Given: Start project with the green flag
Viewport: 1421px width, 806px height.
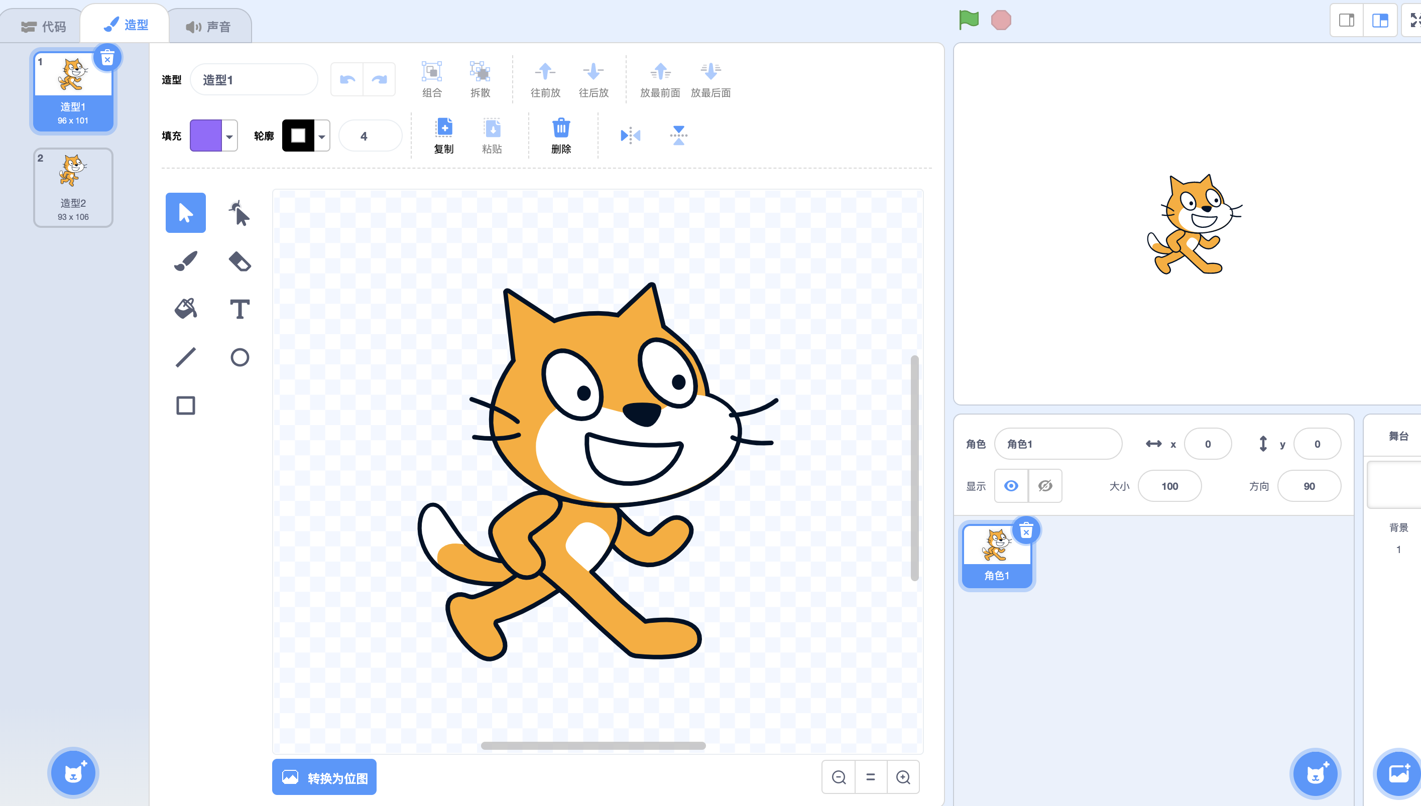Looking at the screenshot, I should pyautogui.click(x=969, y=20).
